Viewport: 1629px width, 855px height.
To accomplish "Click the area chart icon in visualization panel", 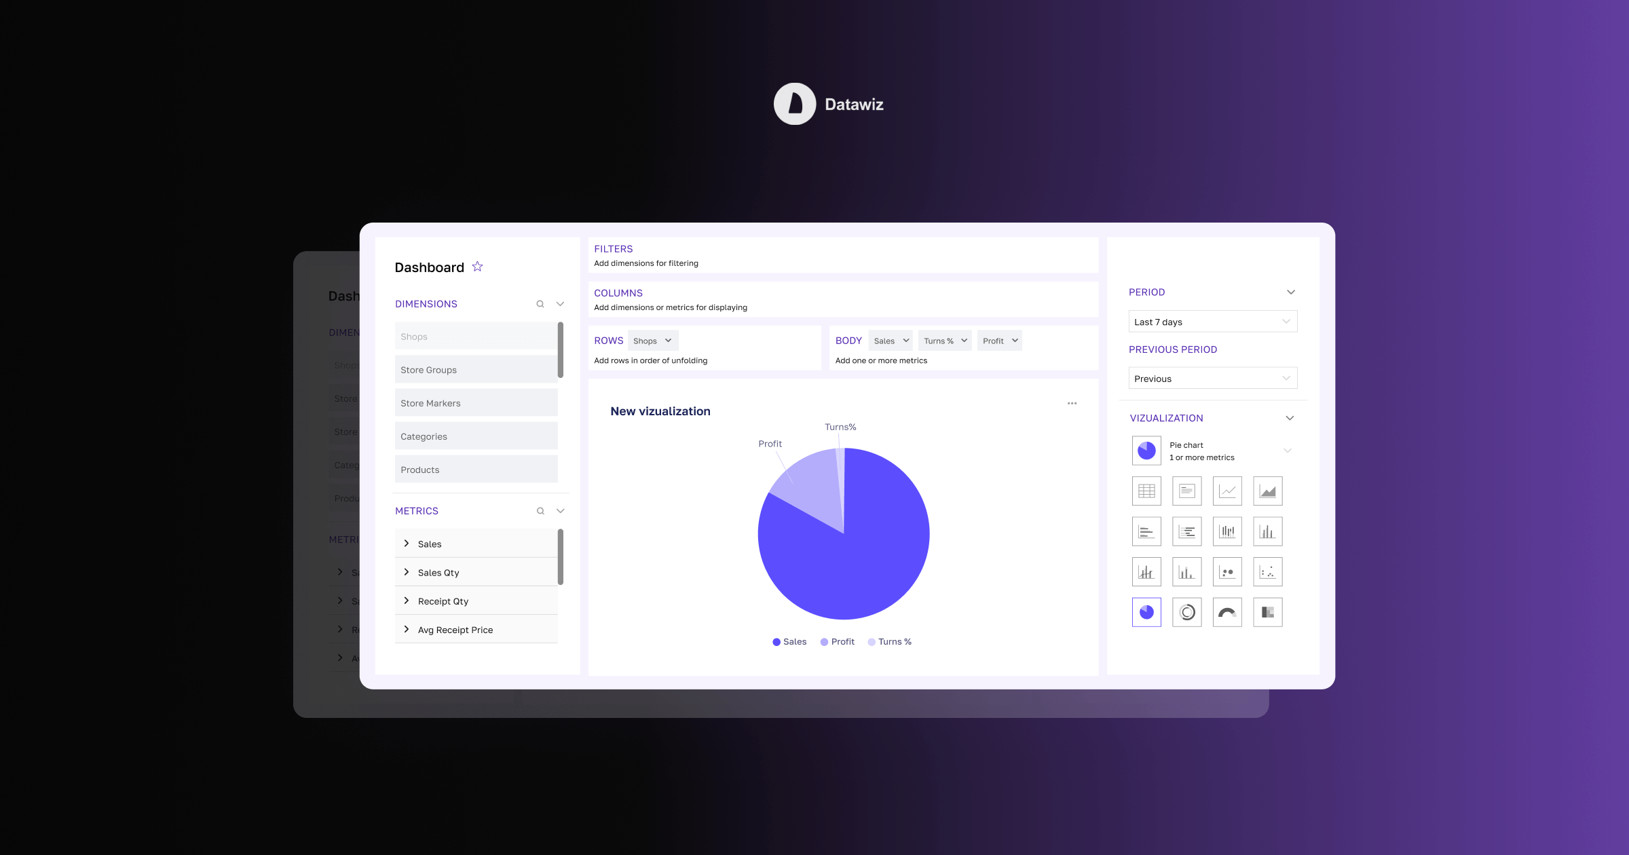I will pyautogui.click(x=1268, y=491).
